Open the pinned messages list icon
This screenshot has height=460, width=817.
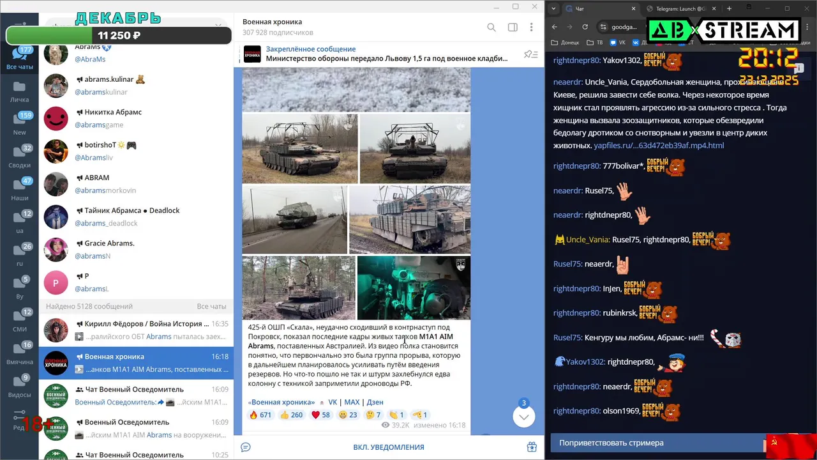click(x=531, y=54)
